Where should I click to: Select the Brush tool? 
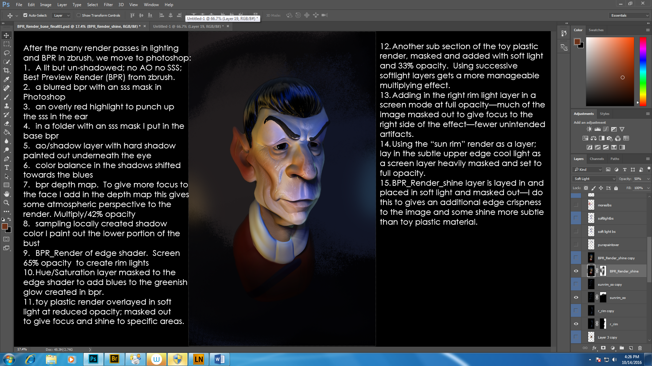pos(6,97)
